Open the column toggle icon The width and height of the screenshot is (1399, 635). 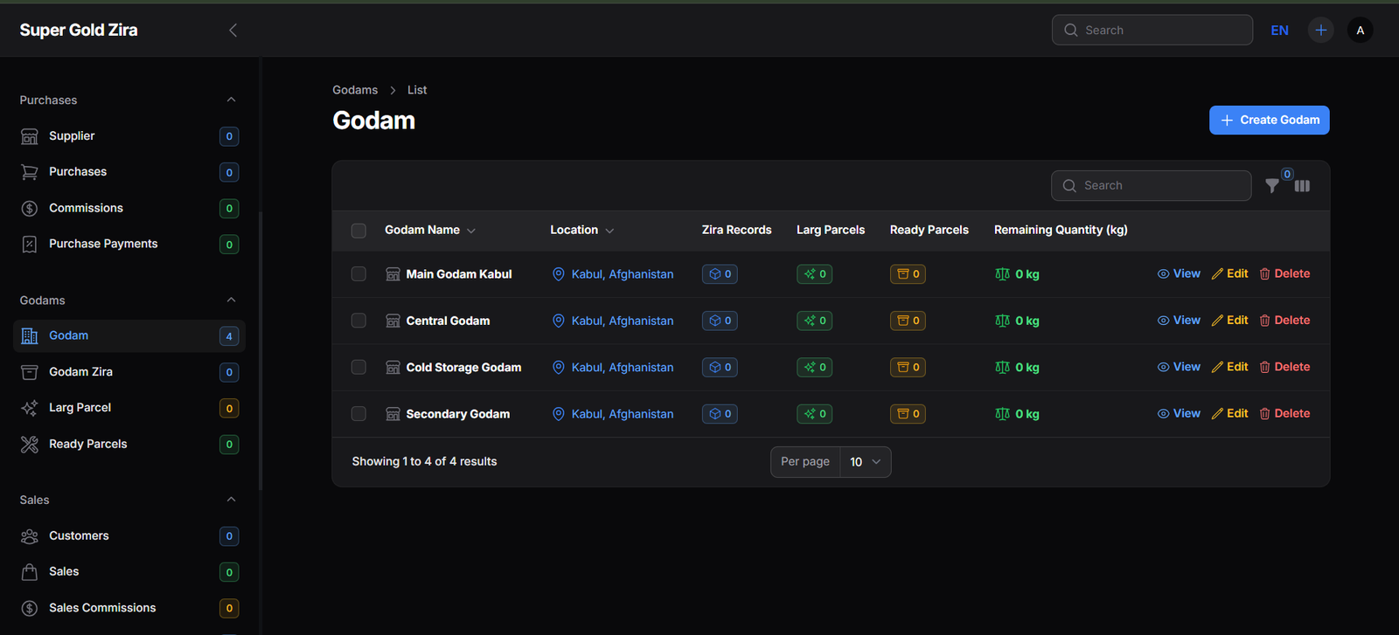1302,186
